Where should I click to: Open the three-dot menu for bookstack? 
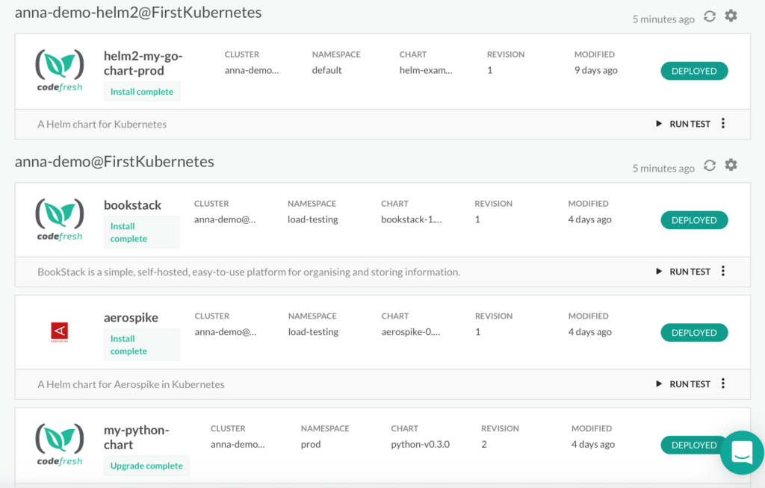[723, 271]
